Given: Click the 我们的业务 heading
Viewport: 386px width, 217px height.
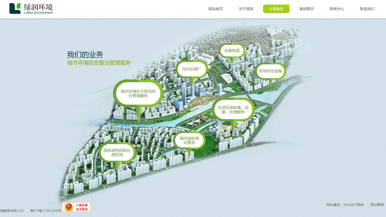Looking at the screenshot, I should tap(85, 55).
